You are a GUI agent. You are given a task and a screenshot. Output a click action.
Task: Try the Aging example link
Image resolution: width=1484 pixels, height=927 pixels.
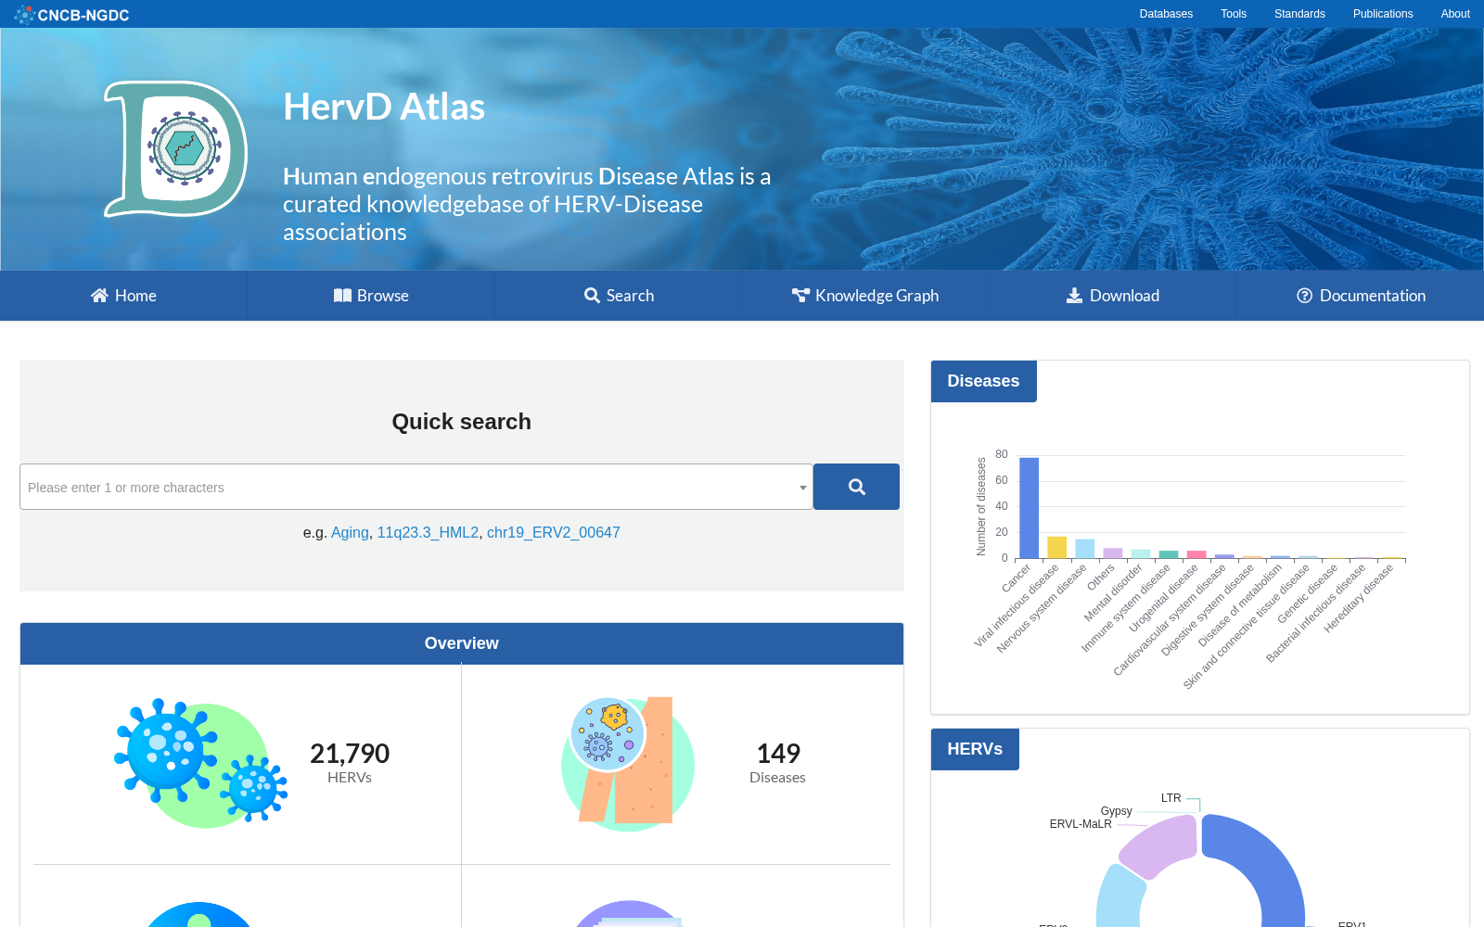click(350, 532)
